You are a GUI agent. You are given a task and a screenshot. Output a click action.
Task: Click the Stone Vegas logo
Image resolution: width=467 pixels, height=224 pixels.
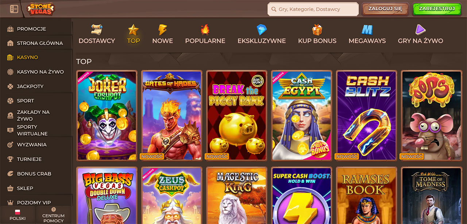tap(40, 9)
